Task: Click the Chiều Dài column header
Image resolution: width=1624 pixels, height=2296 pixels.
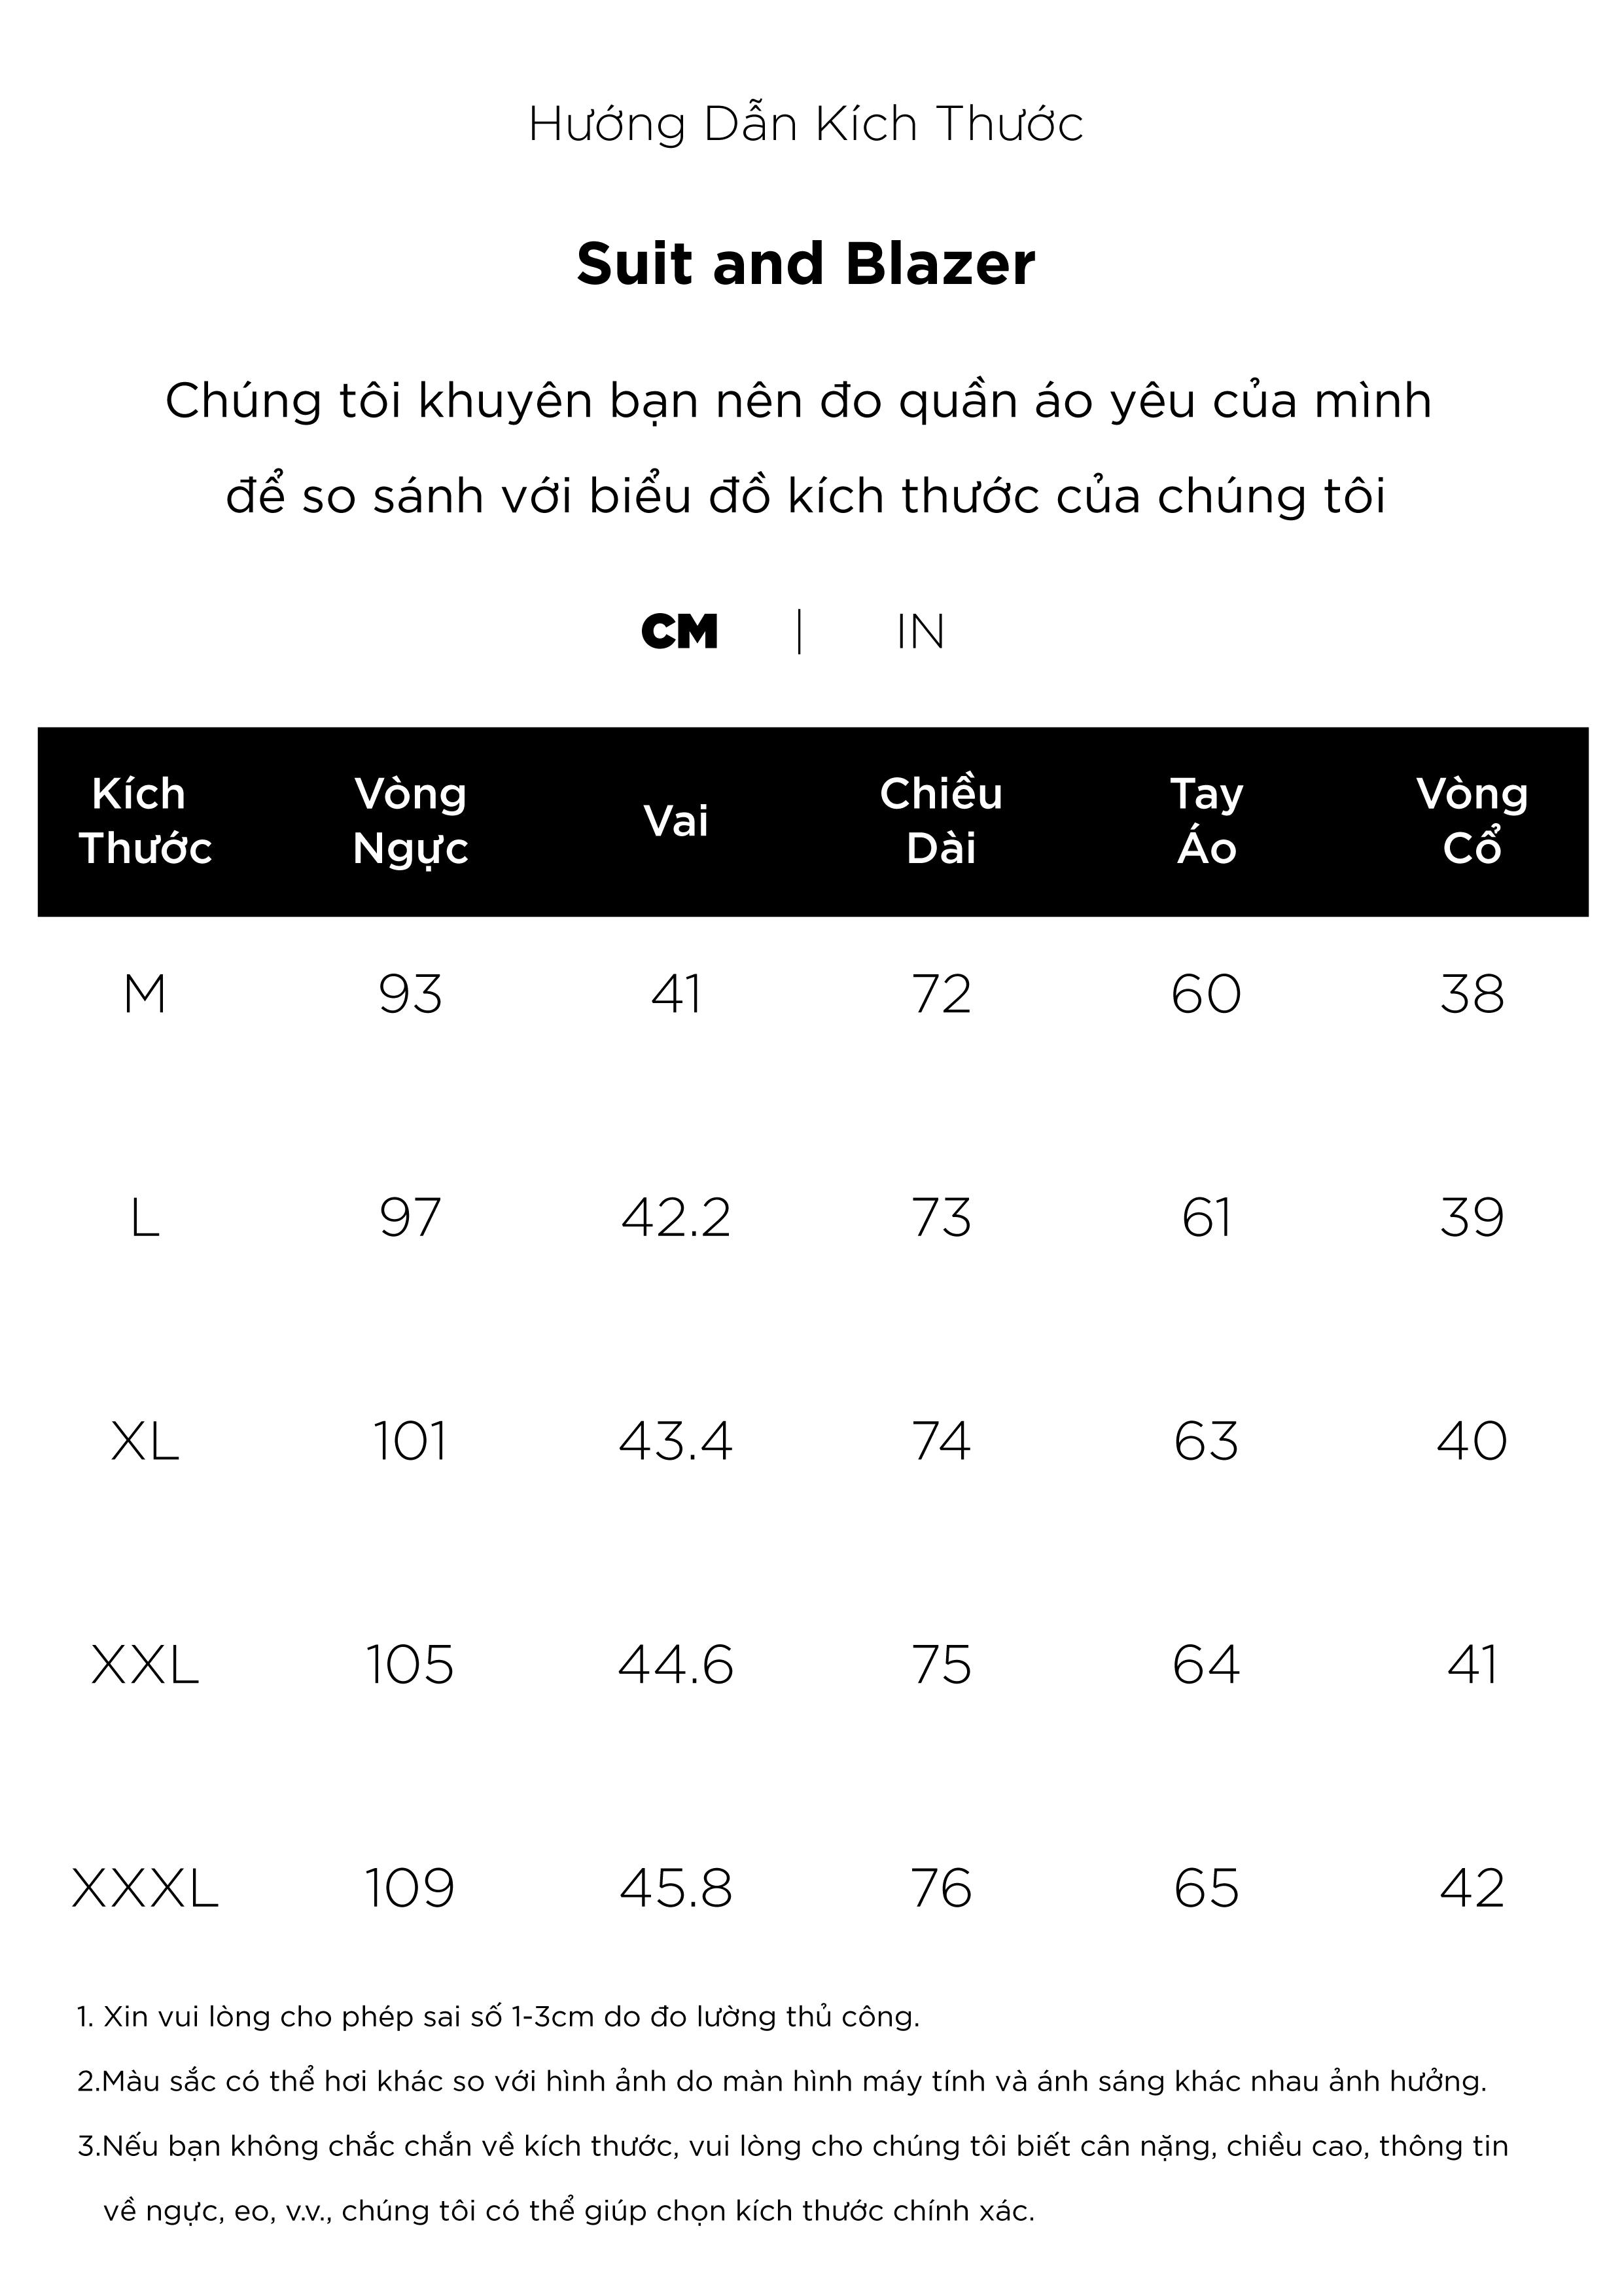Action: pos(941,821)
